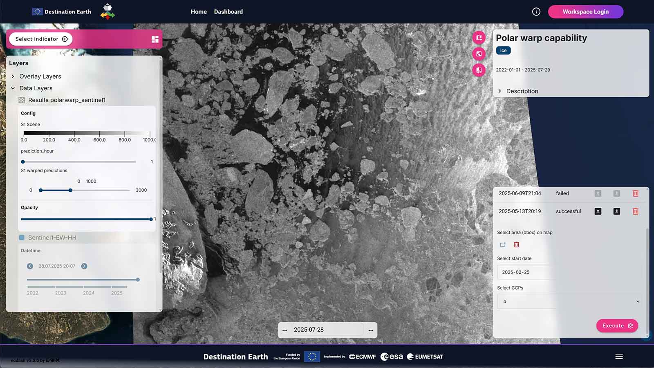Click the bottom pink map compare button

pos(479,70)
